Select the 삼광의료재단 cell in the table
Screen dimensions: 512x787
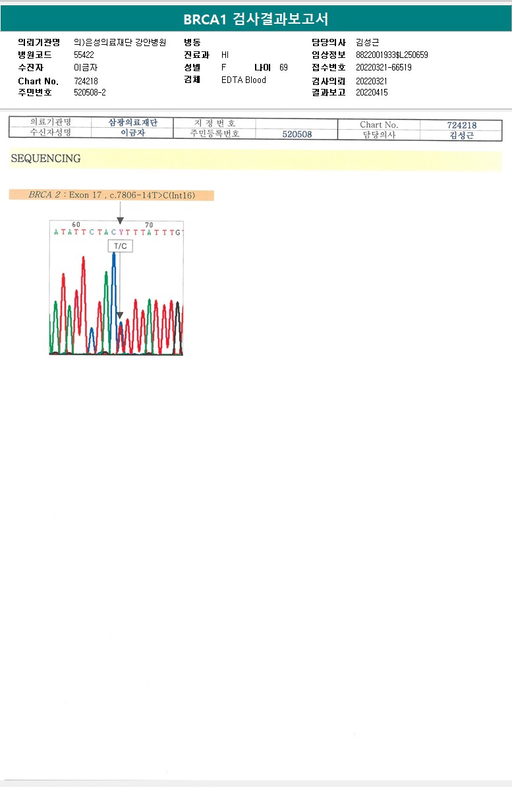point(132,122)
